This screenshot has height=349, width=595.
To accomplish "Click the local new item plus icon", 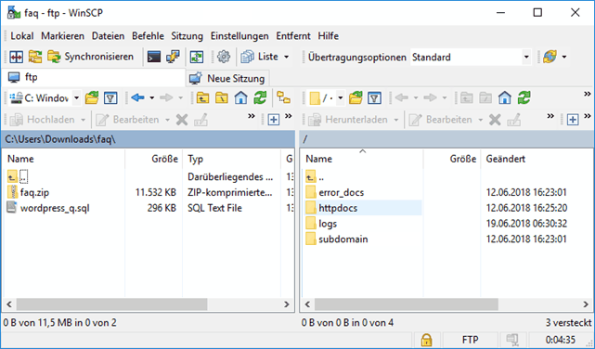I will click(274, 120).
